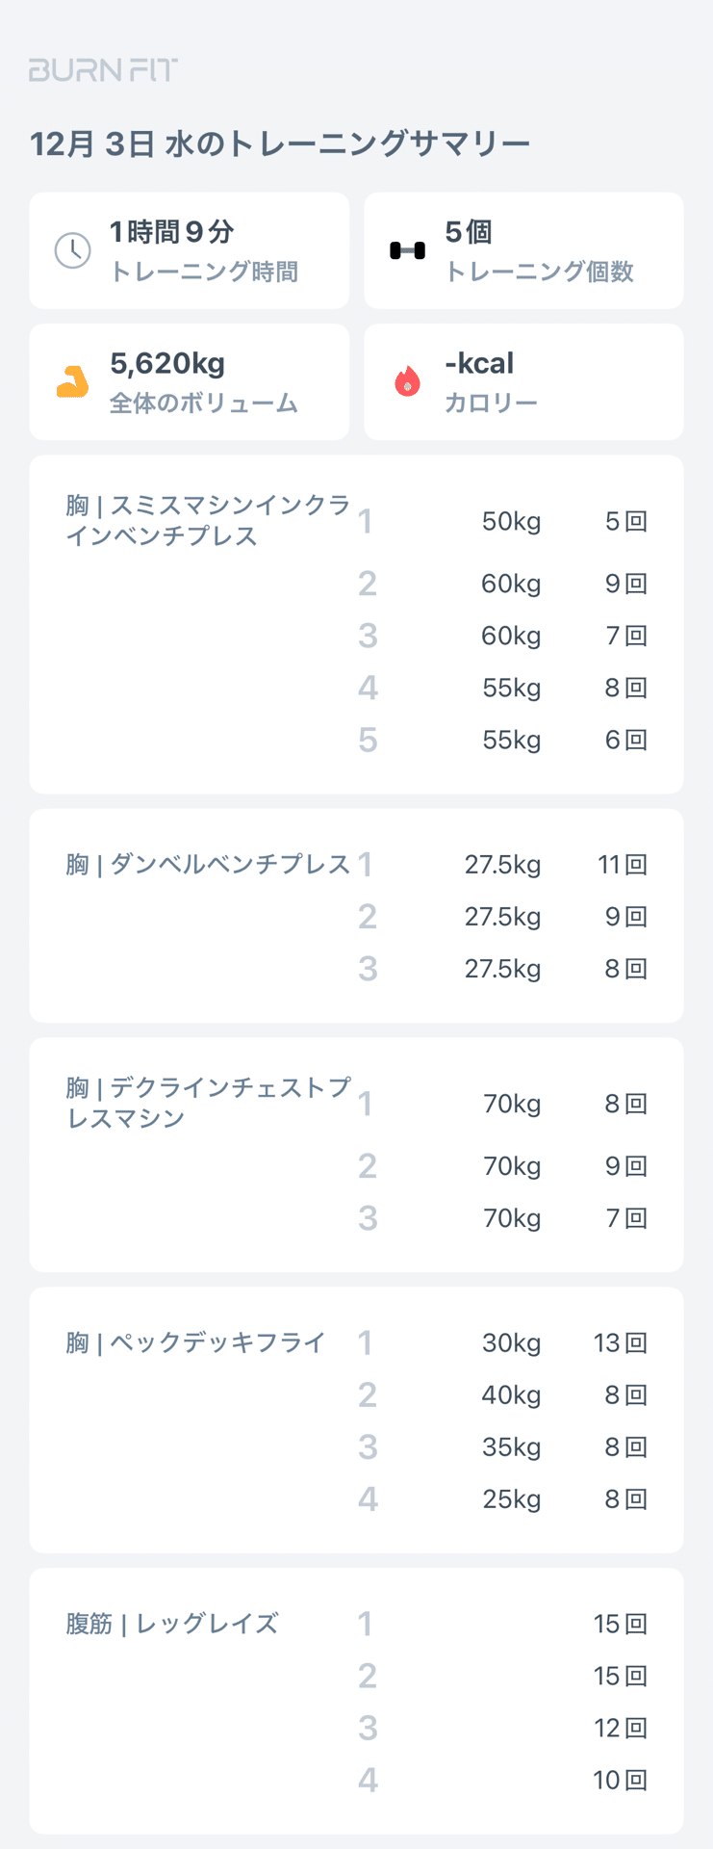Open the 5,620kg total volume card

[x=189, y=382]
